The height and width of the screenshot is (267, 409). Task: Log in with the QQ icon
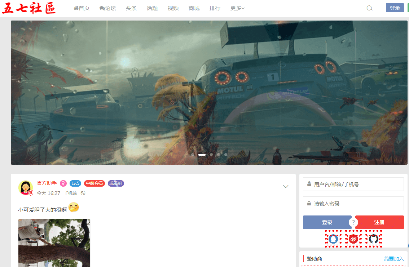click(333, 239)
